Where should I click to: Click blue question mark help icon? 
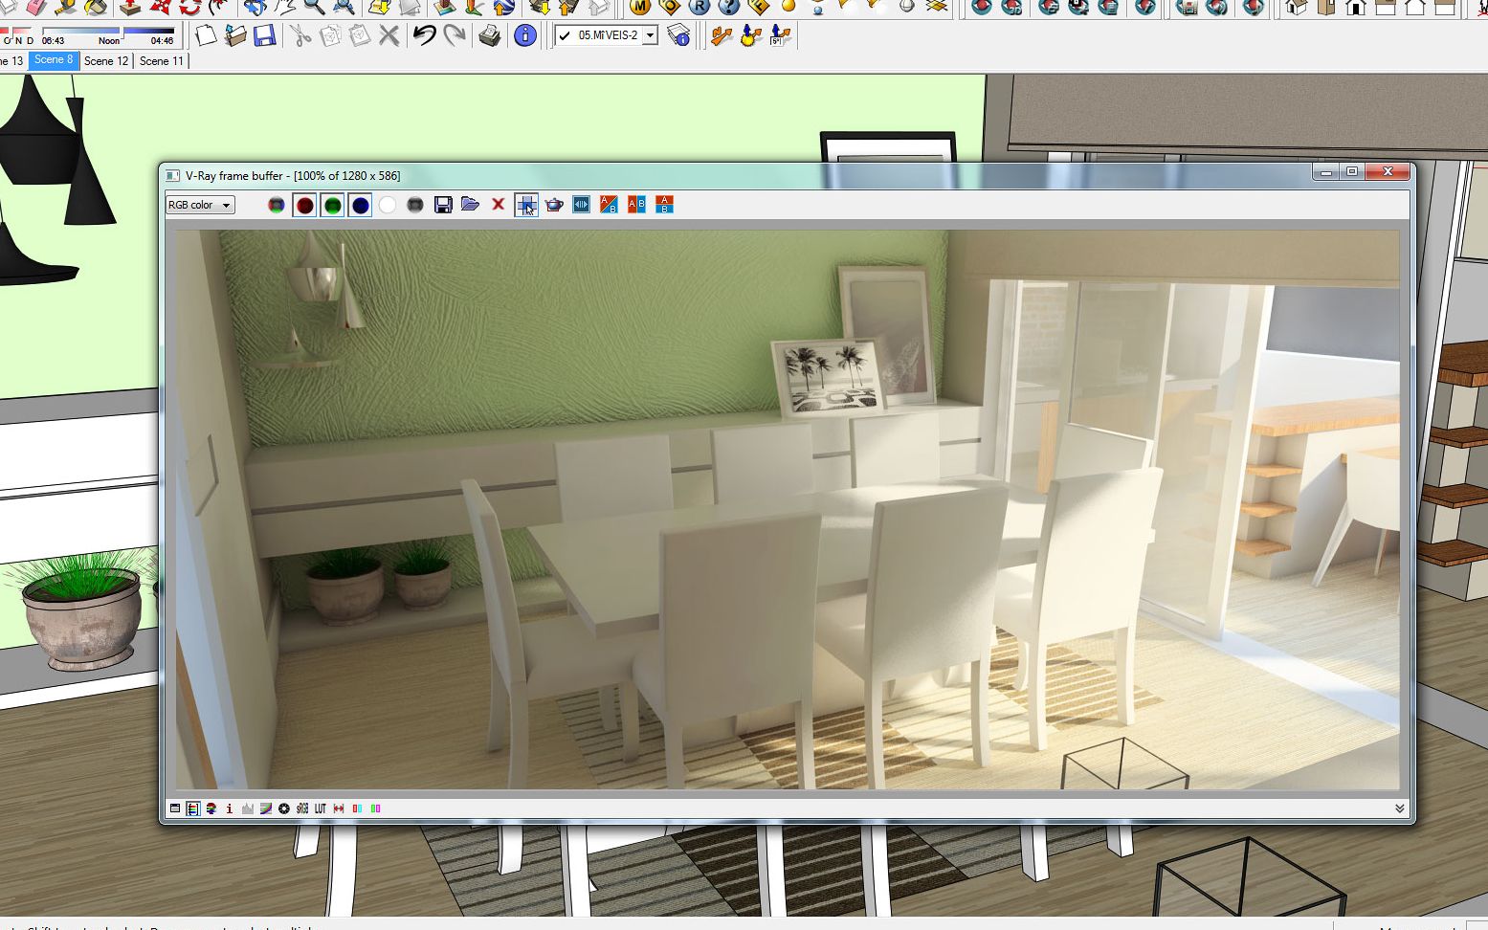pos(729,7)
